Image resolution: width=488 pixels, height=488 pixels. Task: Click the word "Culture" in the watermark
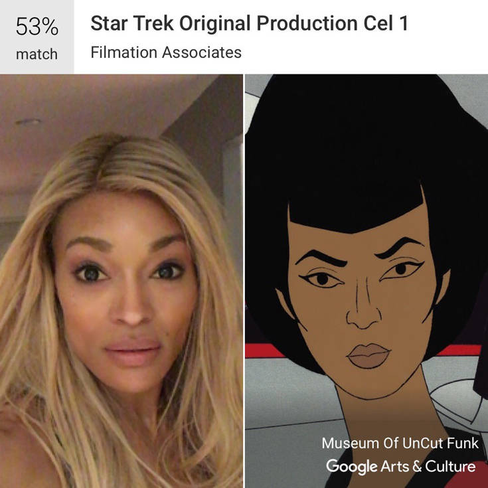(x=450, y=466)
